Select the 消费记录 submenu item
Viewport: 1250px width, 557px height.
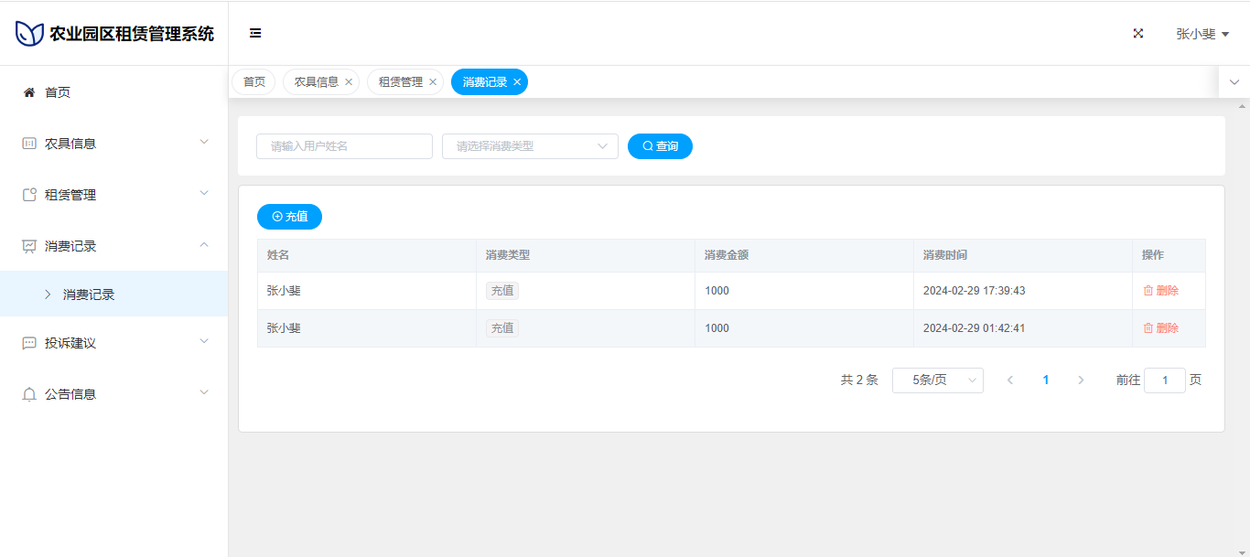pyautogui.click(x=89, y=295)
